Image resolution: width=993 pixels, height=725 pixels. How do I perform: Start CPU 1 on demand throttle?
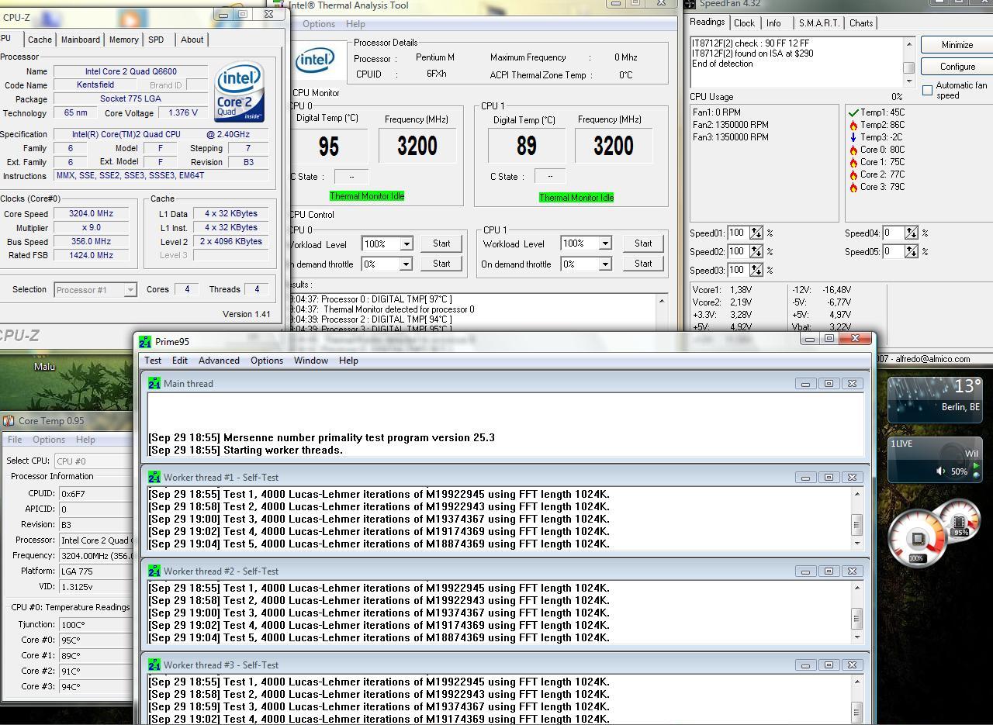643,264
